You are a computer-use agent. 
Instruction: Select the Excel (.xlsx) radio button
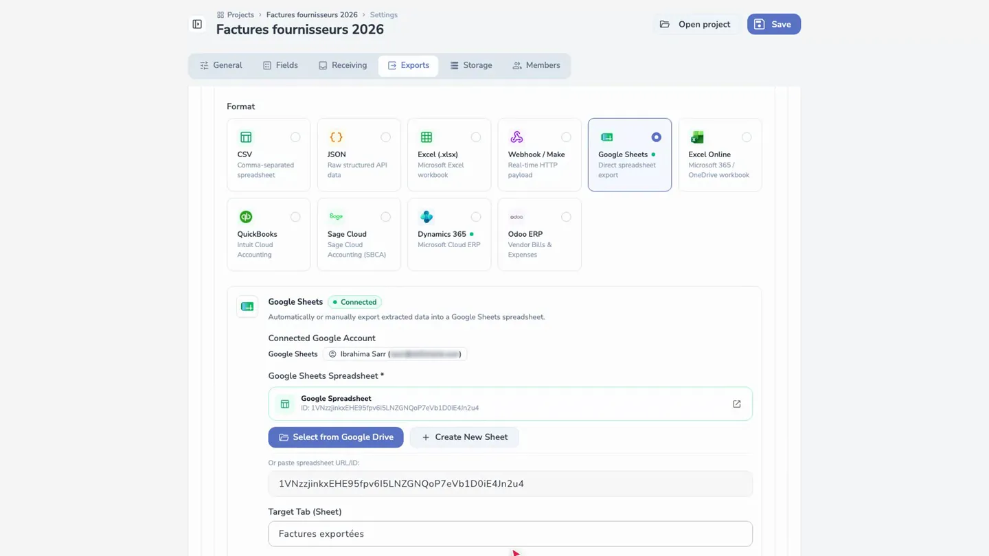pyautogui.click(x=476, y=137)
